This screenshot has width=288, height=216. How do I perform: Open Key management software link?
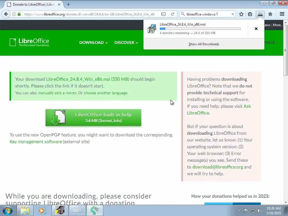click(36, 142)
